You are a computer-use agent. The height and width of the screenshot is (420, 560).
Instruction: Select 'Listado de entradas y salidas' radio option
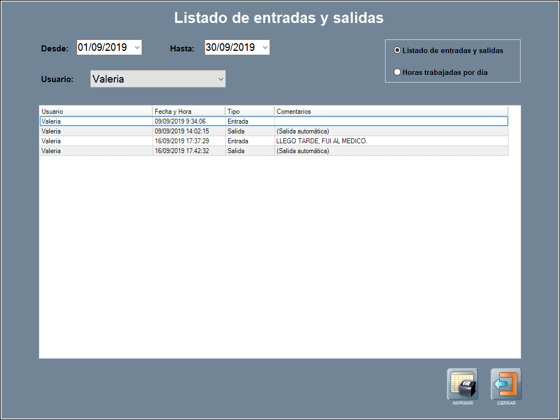[398, 50]
